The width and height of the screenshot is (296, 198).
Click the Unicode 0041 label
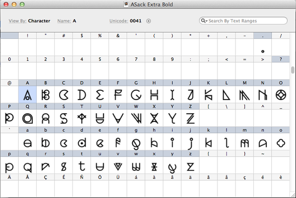coord(126,21)
